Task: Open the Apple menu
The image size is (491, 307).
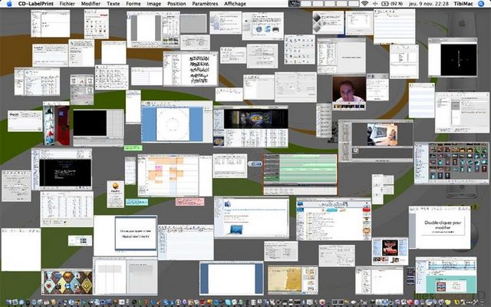Action: click(x=8, y=4)
